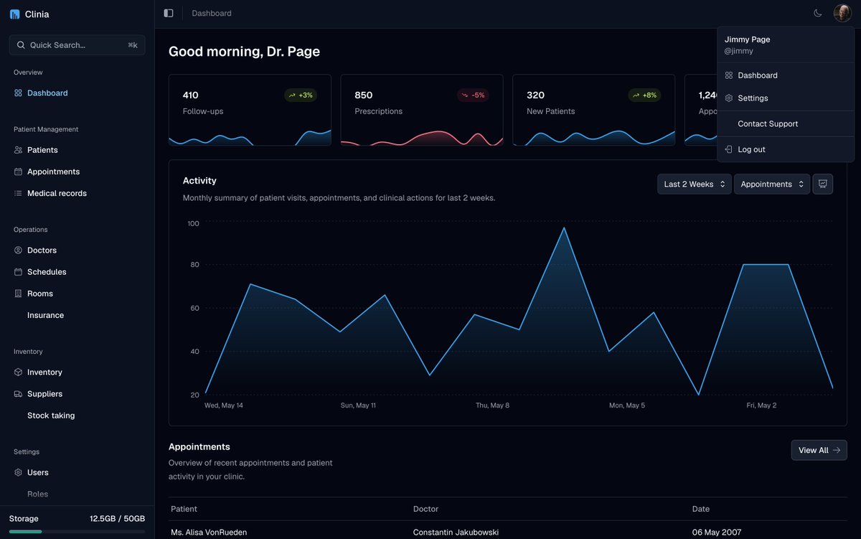The height and width of the screenshot is (539, 861).
Task: Click the Medical records list icon
Action: point(19,193)
